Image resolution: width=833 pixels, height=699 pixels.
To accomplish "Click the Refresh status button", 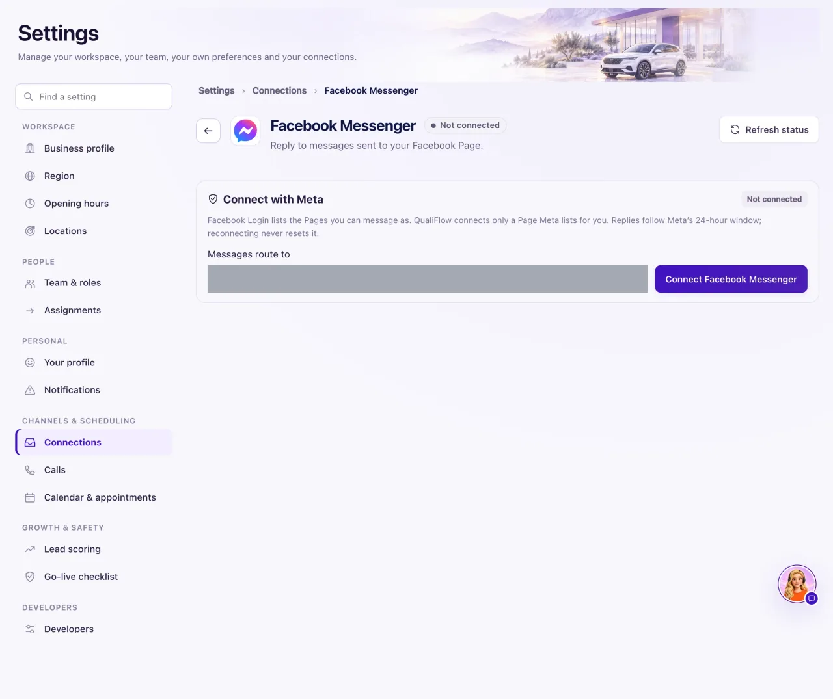I will point(769,129).
